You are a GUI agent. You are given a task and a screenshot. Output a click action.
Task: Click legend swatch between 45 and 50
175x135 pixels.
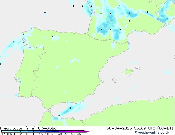pos(81,131)
